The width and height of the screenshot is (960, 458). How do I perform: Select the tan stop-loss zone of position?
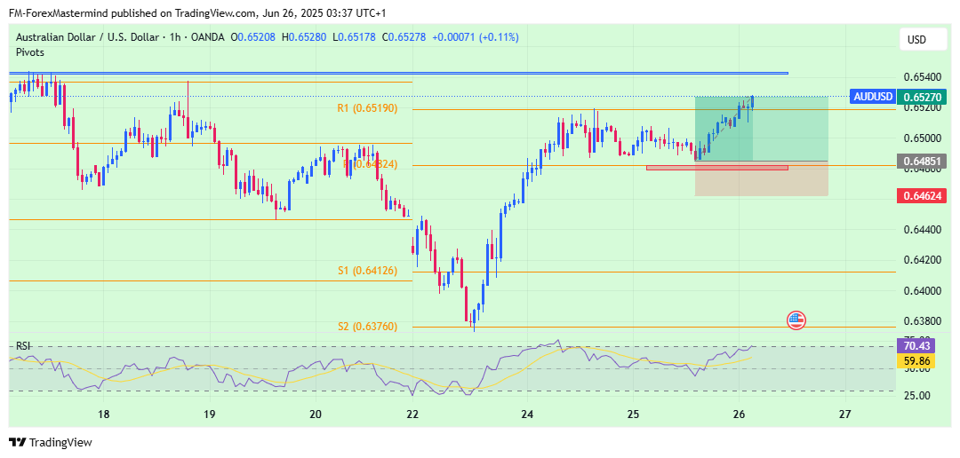tap(761, 178)
